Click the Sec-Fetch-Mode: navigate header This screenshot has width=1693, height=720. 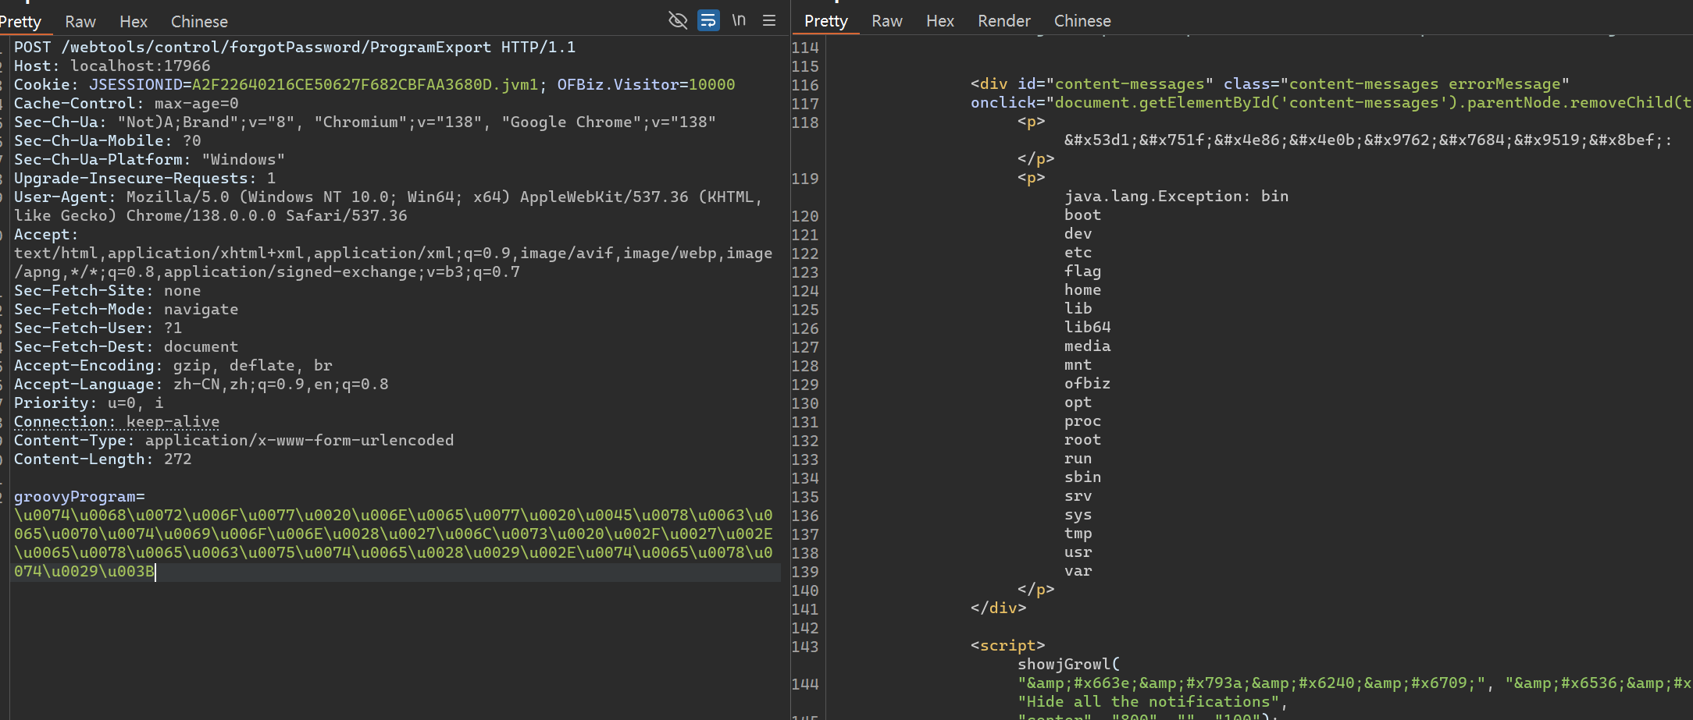click(126, 310)
